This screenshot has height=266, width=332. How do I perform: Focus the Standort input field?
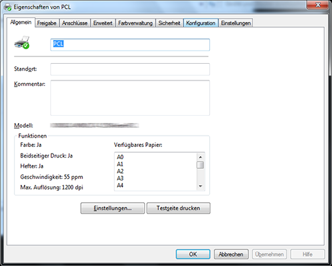(x=130, y=69)
